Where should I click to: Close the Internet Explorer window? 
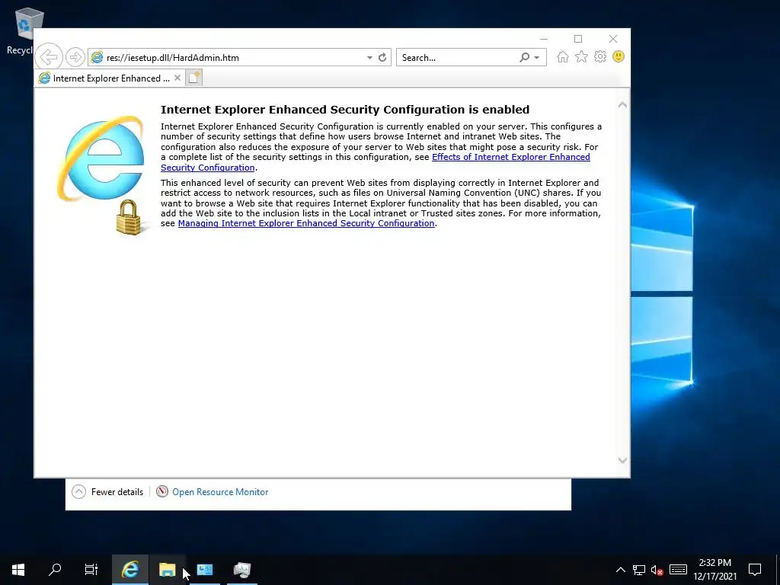[613, 39]
